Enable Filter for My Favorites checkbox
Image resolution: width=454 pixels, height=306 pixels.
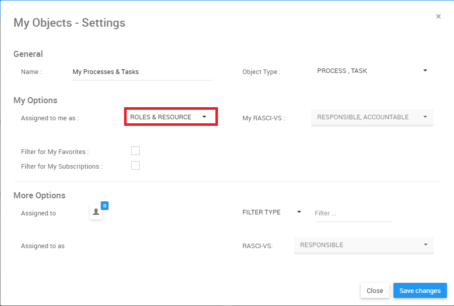coord(135,151)
